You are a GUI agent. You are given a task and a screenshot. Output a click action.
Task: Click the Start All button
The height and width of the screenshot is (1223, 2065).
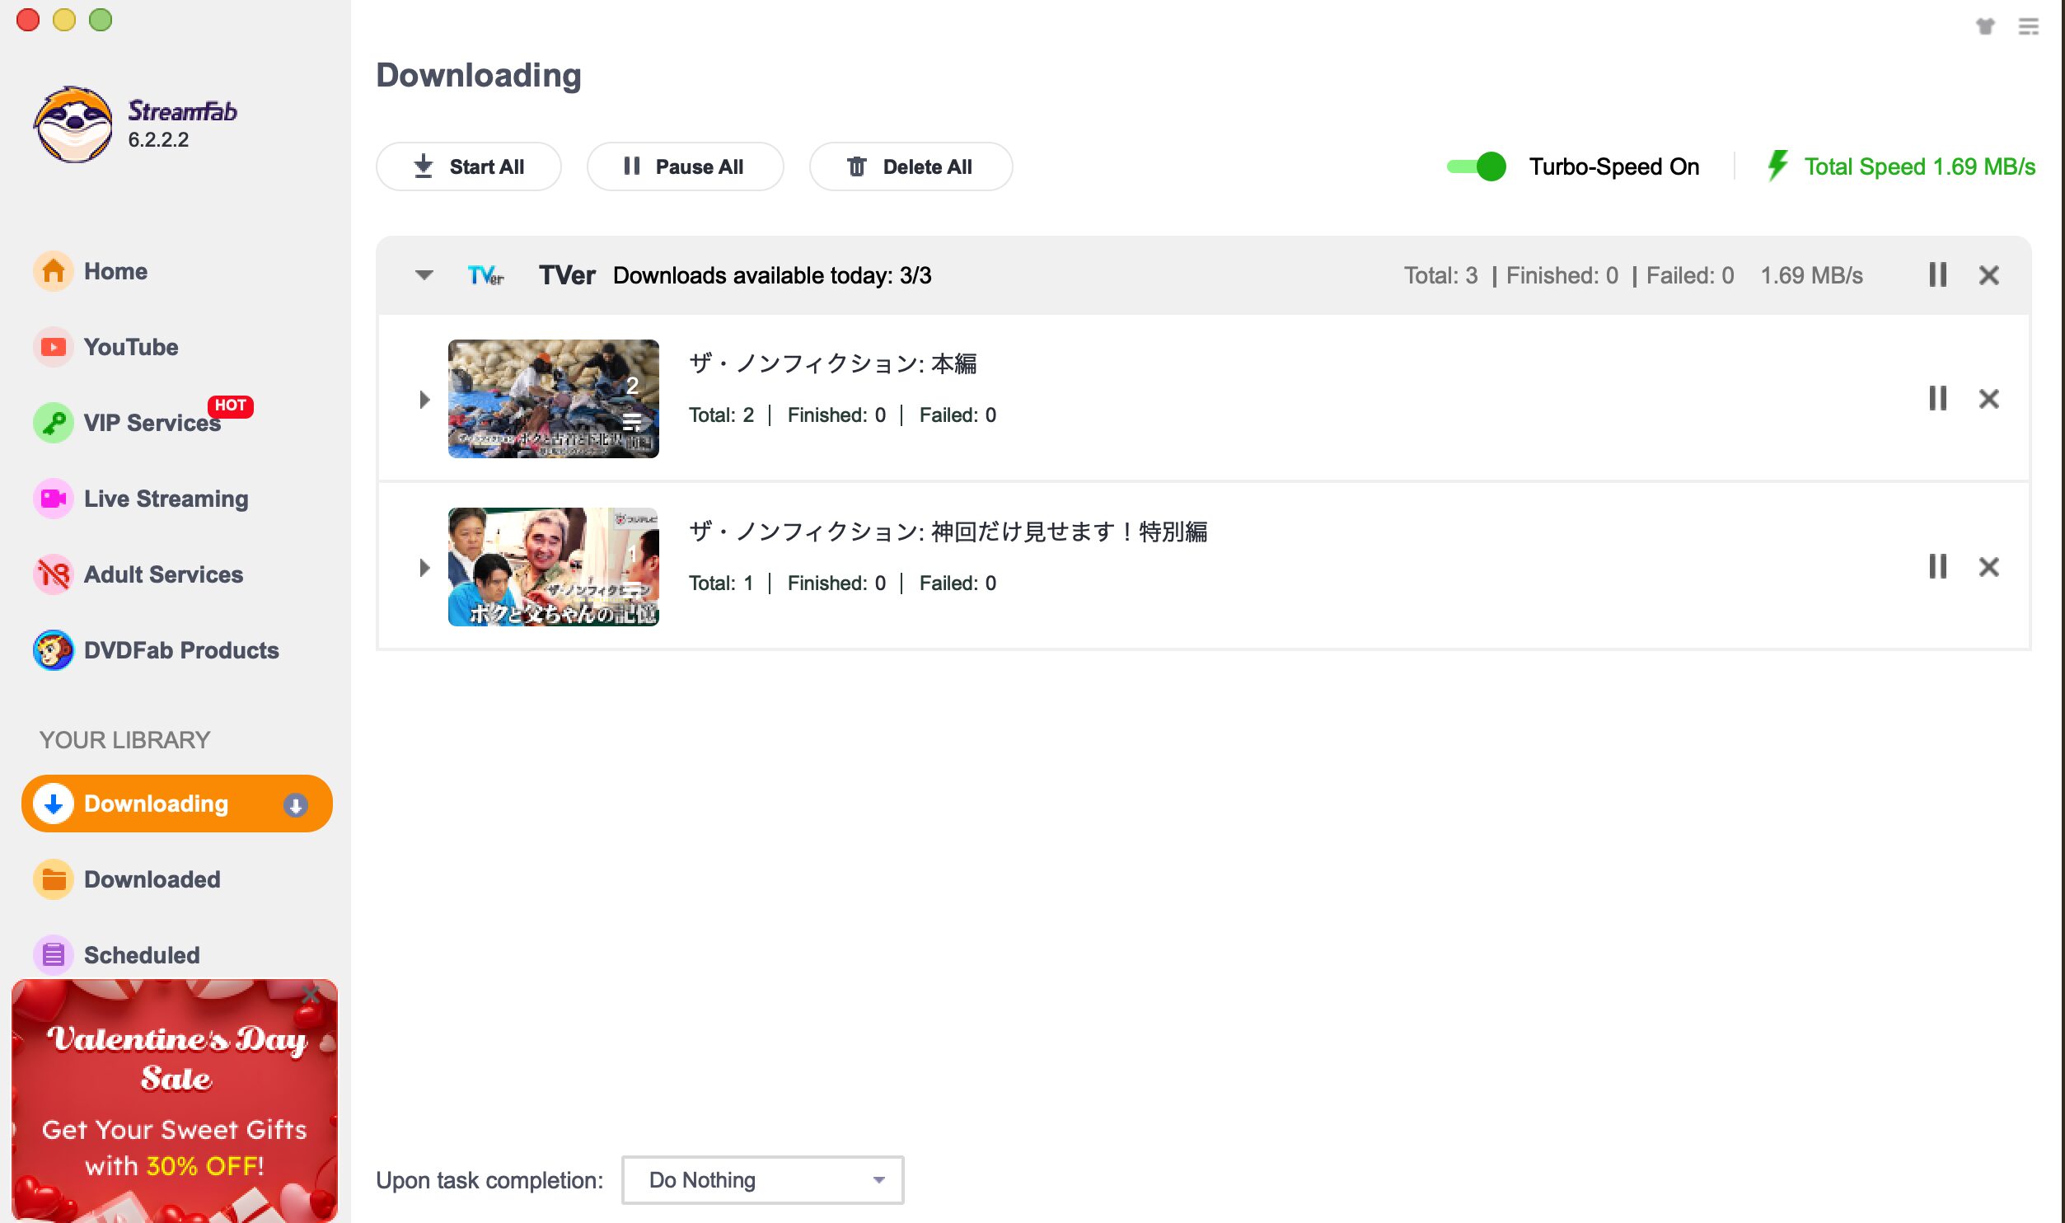(468, 166)
